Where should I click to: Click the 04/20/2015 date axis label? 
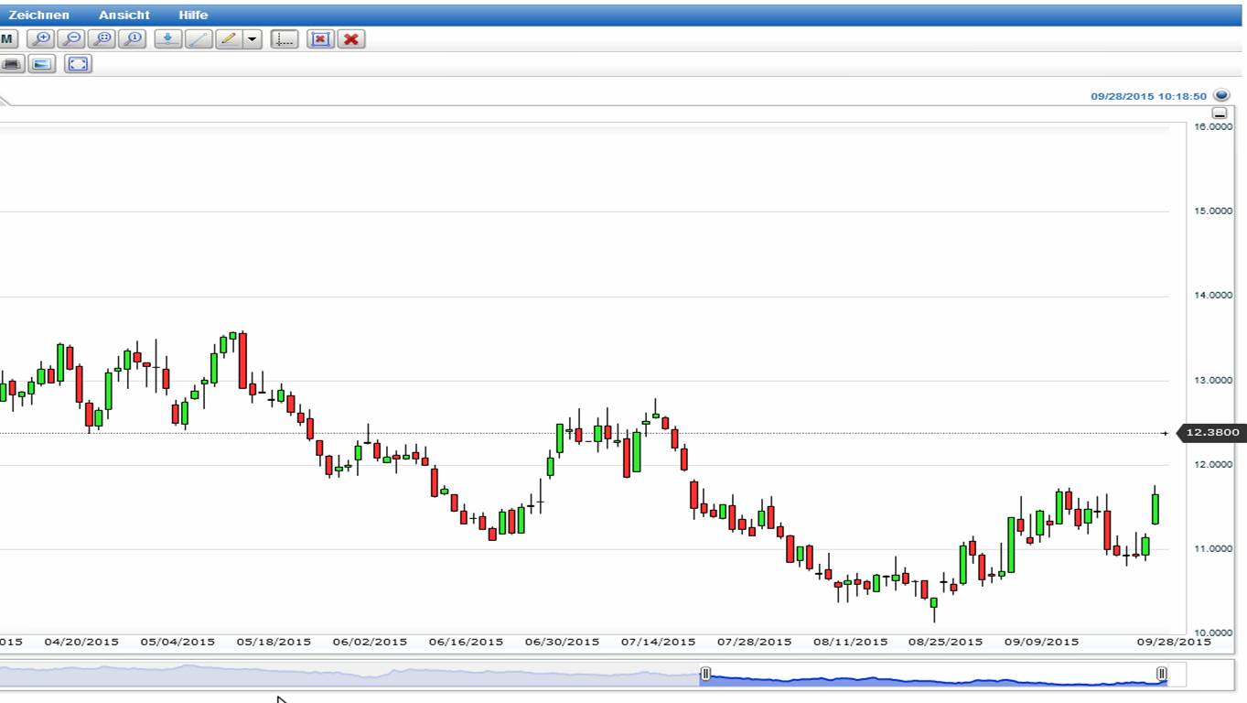point(81,642)
